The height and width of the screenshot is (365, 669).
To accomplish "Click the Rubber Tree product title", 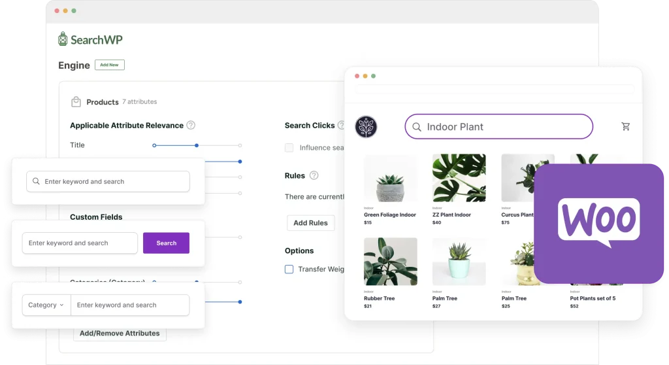I will [x=380, y=298].
